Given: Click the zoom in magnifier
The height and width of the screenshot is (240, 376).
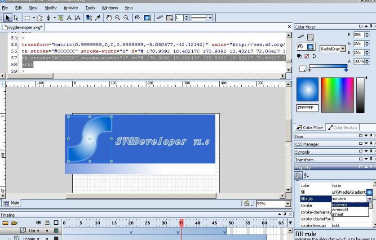Looking at the screenshot, I should click(x=117, y=18).
